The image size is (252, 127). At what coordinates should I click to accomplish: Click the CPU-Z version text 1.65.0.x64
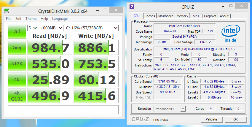point(160,120)
